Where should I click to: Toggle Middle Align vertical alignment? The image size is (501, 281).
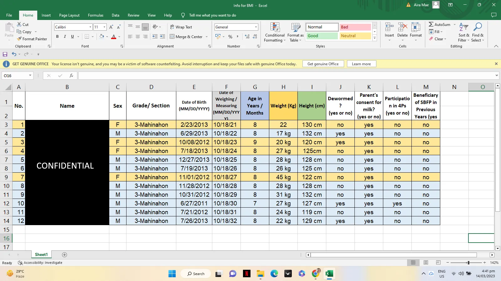[138, 27]
